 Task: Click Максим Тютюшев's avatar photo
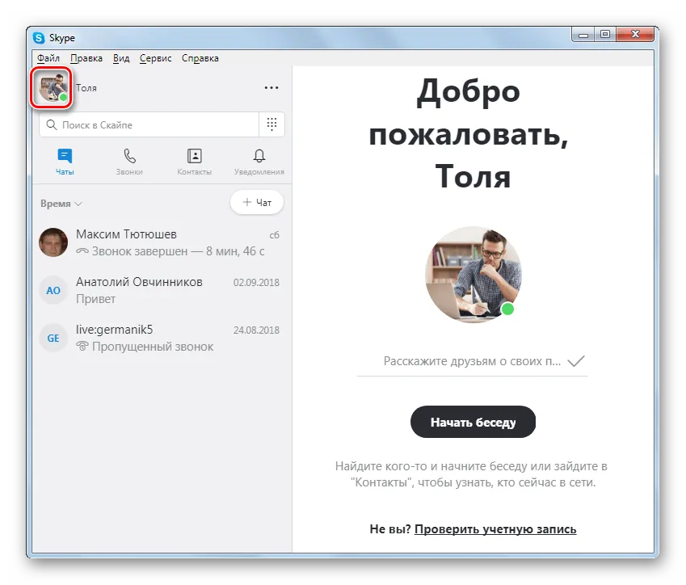pyautogui.click(x=53, y=242)
